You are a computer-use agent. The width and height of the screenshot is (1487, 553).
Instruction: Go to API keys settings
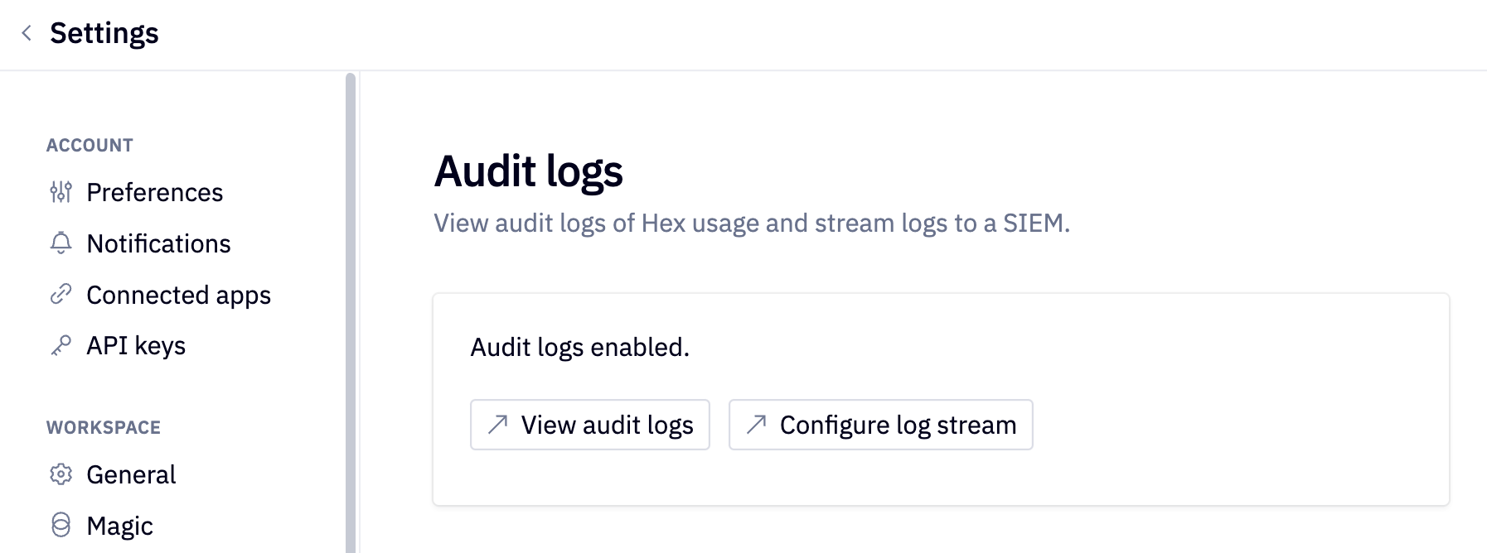136,345
